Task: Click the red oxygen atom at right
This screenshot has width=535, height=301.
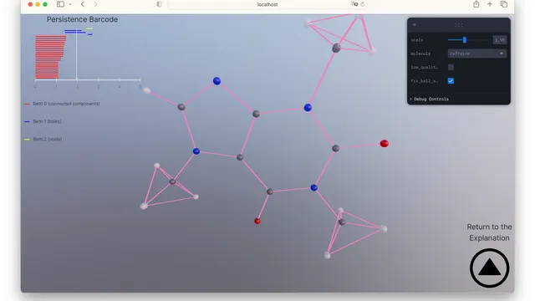Action: pos(385,143)
